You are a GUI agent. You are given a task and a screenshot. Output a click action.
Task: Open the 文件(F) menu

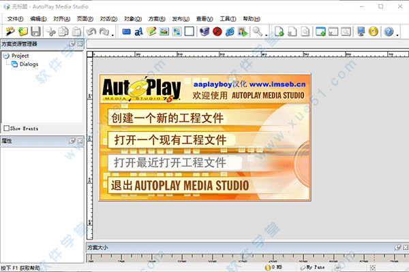click(16, 19)
